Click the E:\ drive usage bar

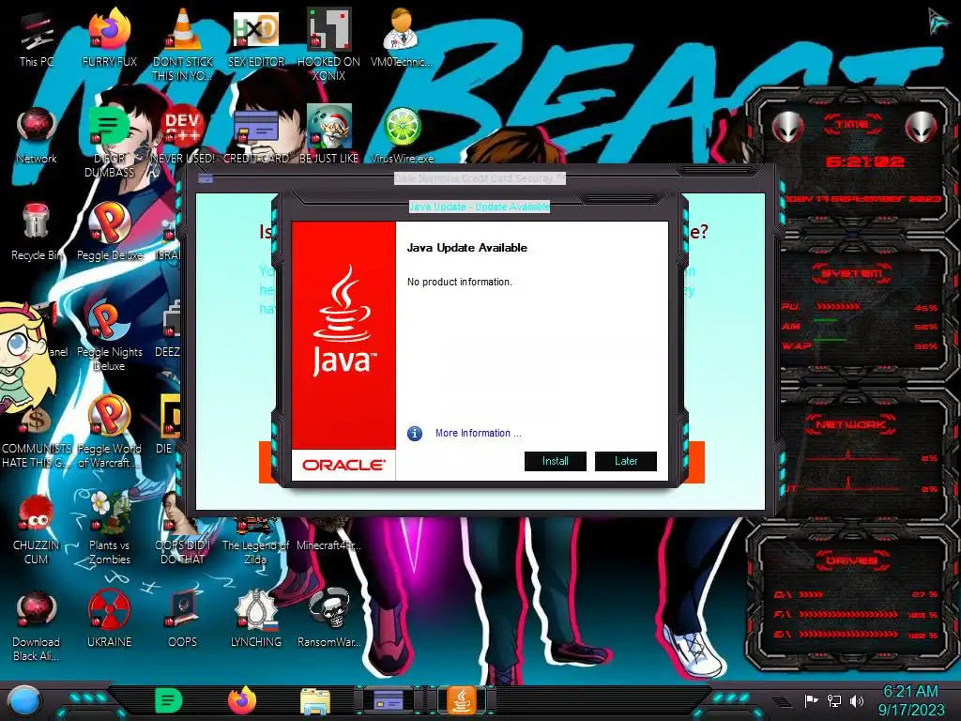(848, 634)
